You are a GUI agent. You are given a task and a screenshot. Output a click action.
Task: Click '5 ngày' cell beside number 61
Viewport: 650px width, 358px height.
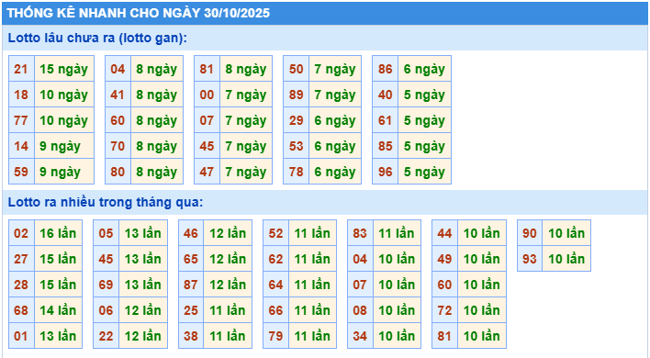424,120
